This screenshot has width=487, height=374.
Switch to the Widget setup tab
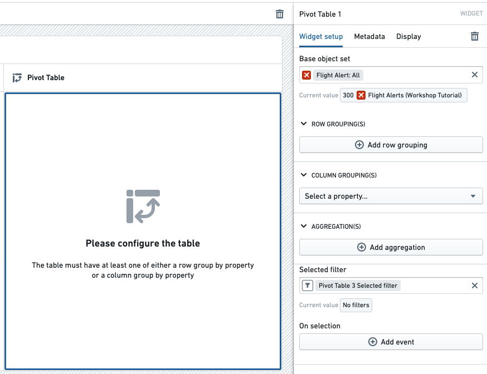[x=321, y=37]
